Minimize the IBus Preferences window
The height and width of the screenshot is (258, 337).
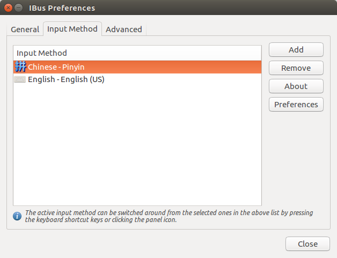pos(18,8)
